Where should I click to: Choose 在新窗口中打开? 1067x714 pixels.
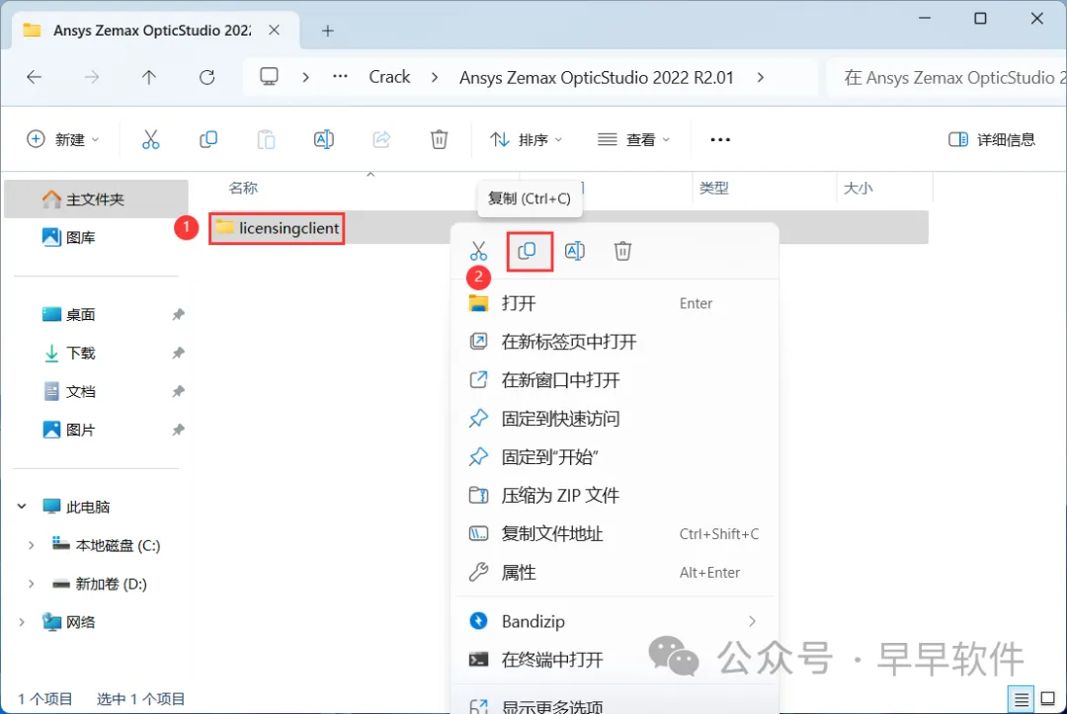[615, 380]
